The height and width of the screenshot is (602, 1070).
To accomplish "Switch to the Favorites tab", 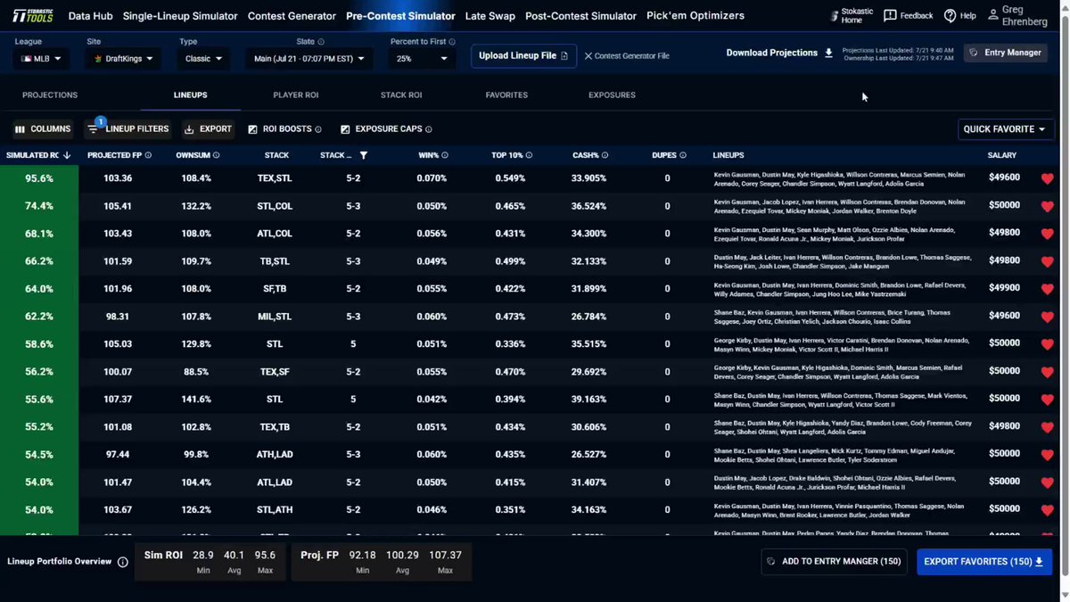I will (506, 95).
